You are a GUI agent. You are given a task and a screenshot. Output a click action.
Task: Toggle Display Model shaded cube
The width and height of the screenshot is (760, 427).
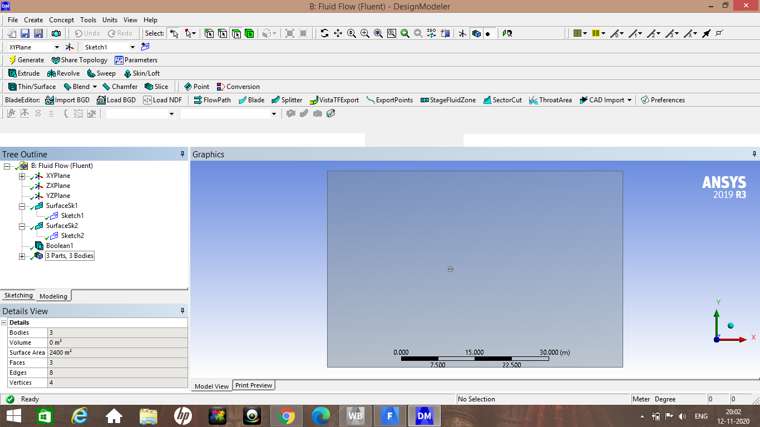click(476, 33)
